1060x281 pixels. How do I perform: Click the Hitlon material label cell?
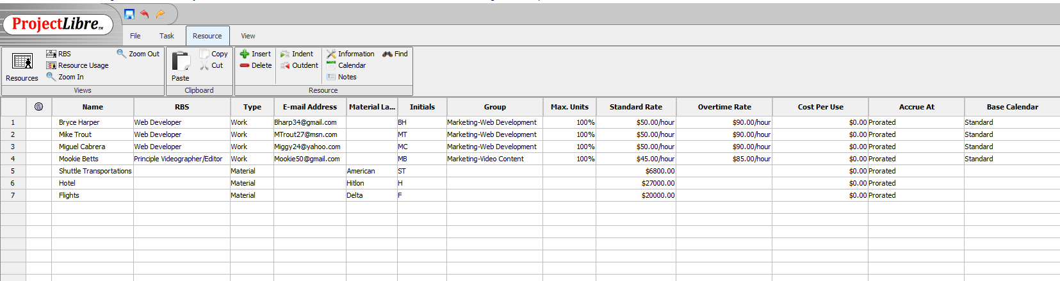[x=372, y=183]
